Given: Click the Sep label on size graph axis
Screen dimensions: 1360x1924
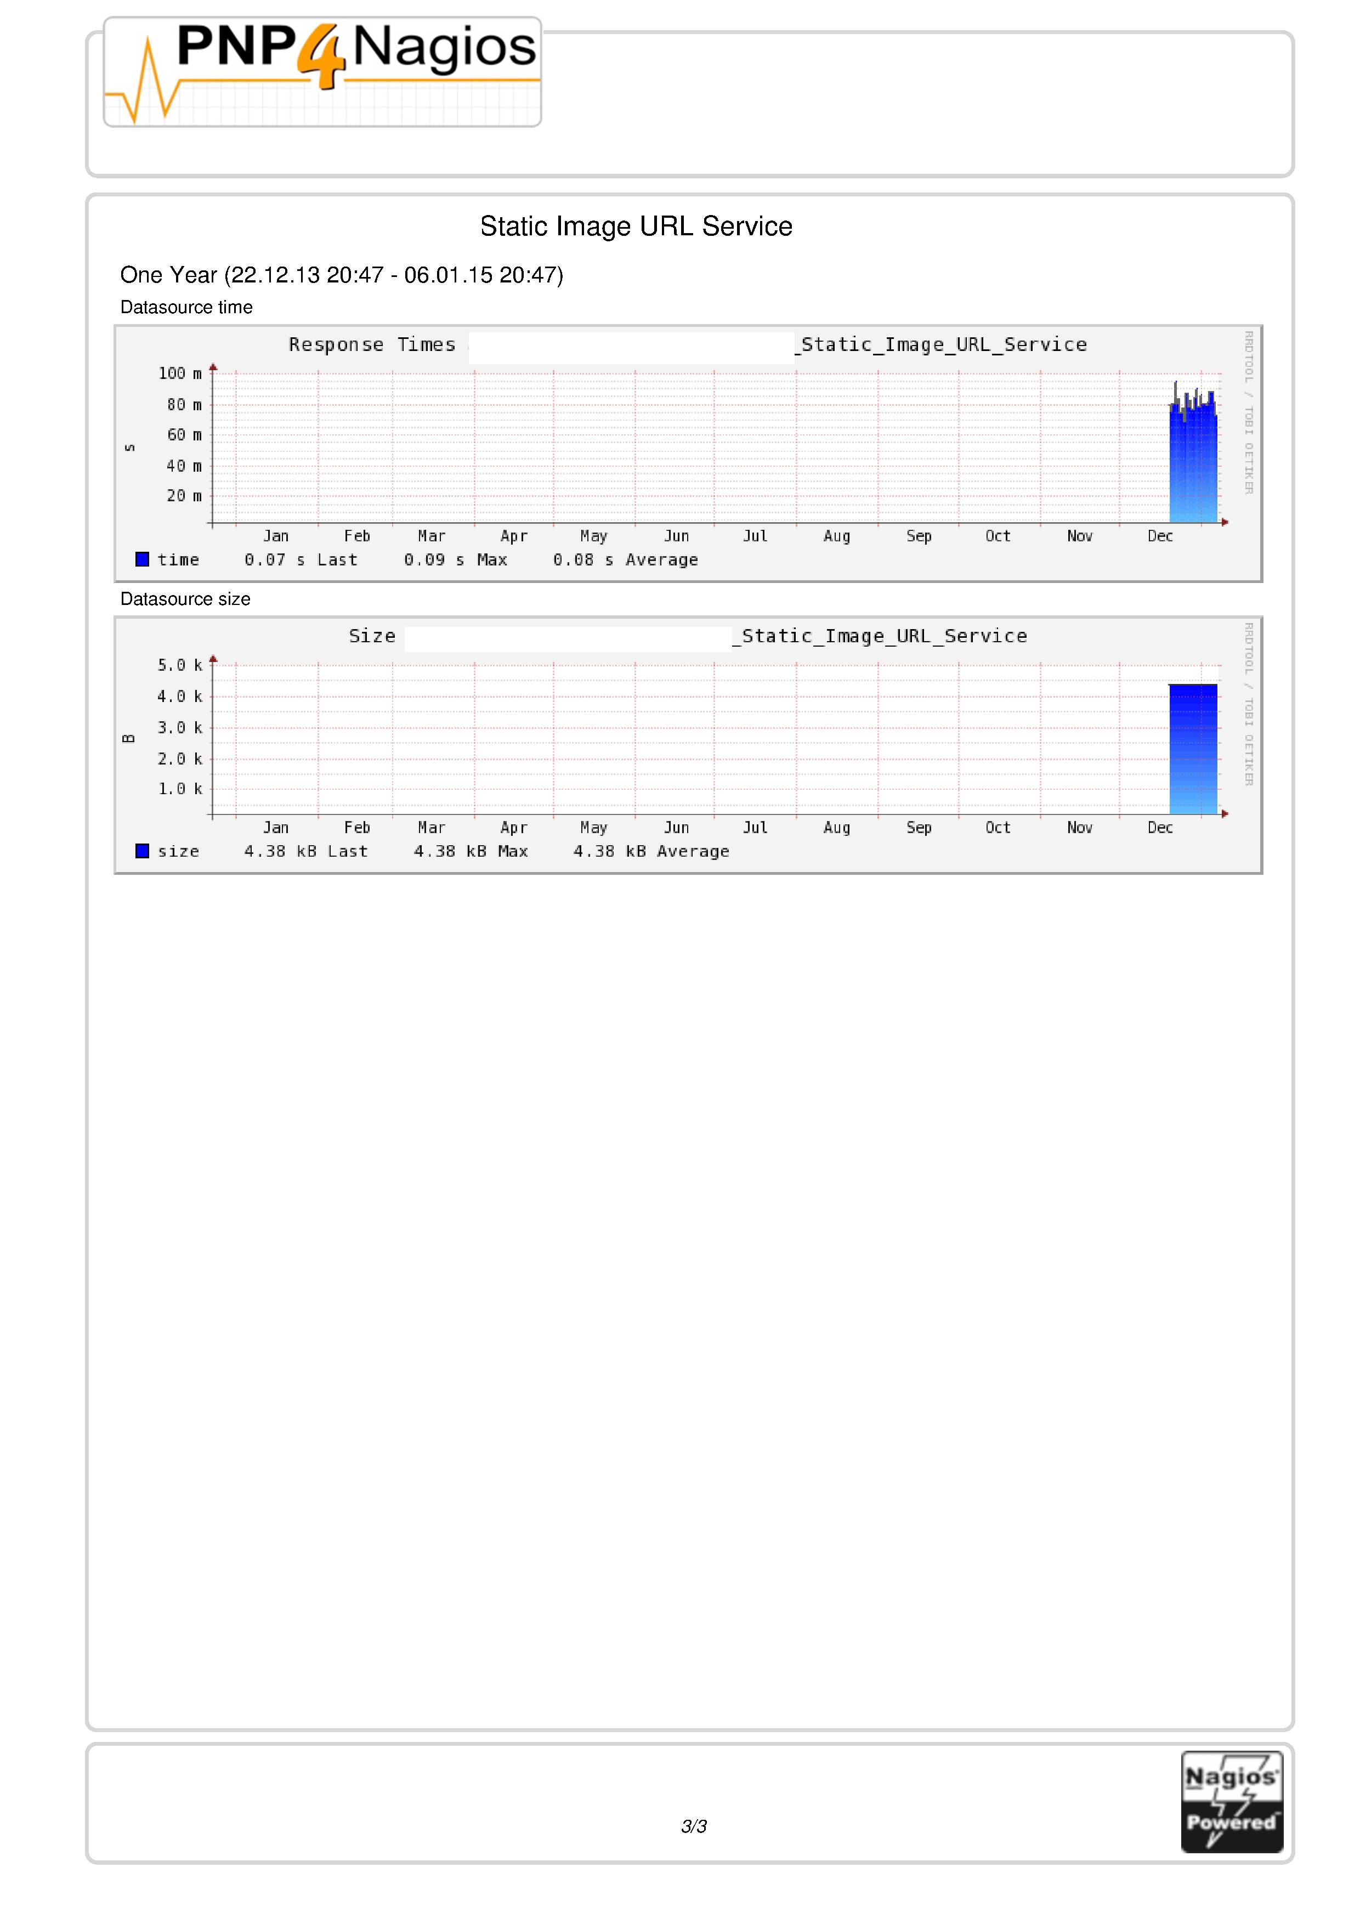Looking at the screenshot, I should [x=919, y=828].
